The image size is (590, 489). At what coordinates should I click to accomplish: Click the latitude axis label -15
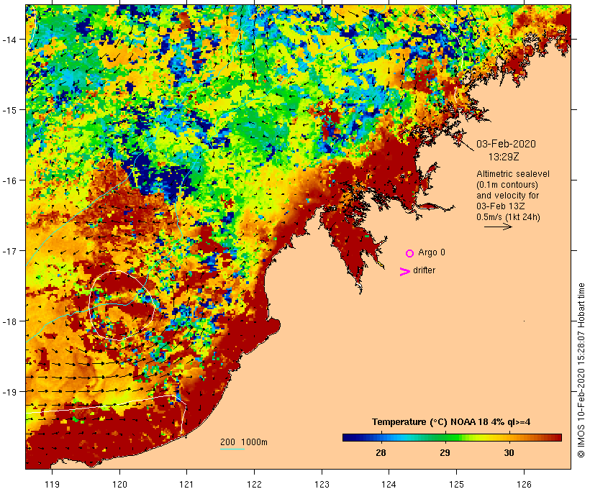click(x=9, y=110)
